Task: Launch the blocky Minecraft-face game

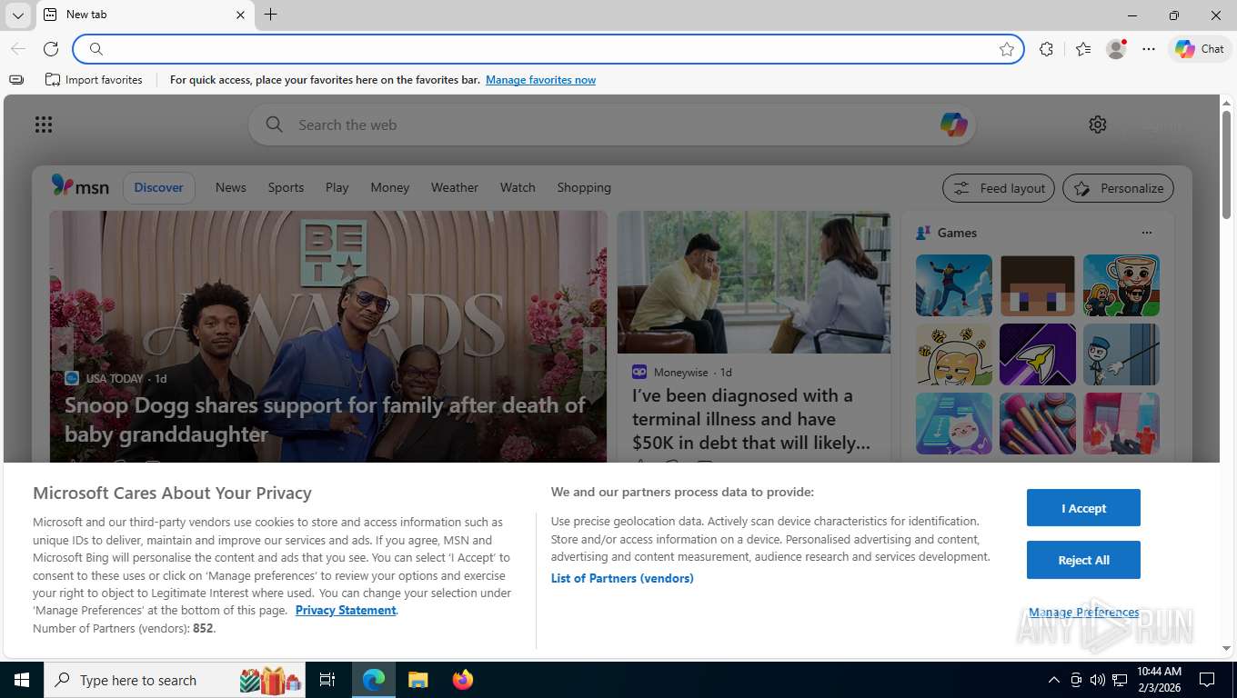Action: click(x=1038, y=285)
